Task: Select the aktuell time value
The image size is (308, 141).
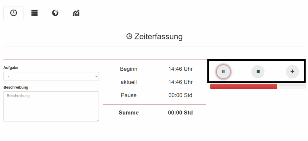Action: click(180, 82)
